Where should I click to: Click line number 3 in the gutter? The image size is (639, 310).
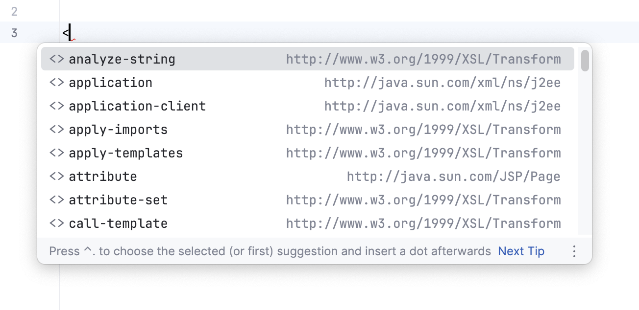15,32
